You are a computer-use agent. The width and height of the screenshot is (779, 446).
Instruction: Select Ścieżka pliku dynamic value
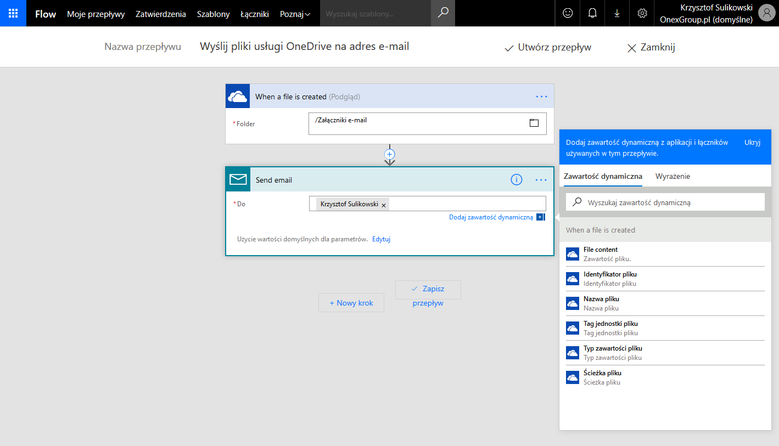pyautogui.click(x=665, y=377)
